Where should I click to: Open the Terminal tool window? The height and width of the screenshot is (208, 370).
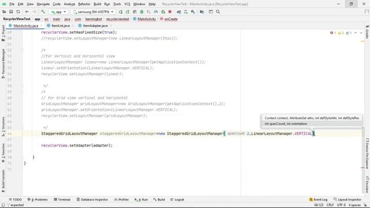(62, 199)
